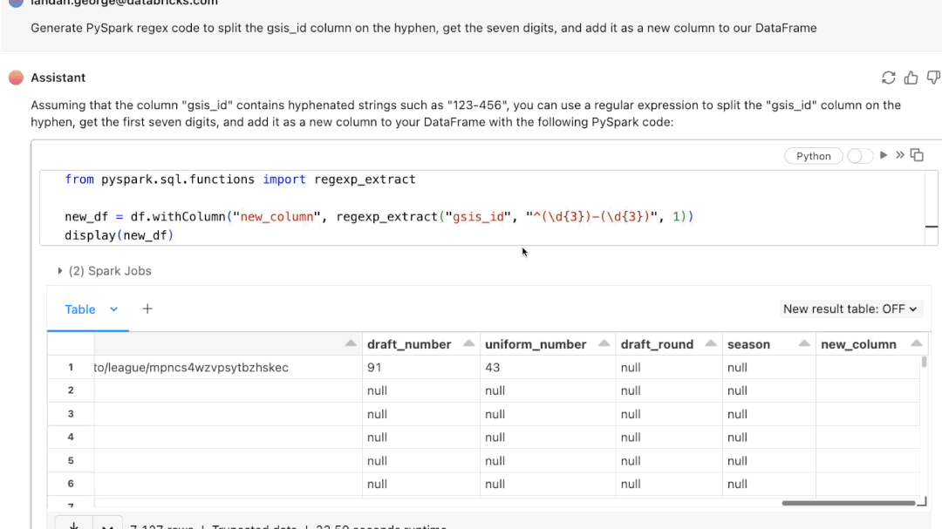
Task: Click the thumbs up feedback icon
Action: click(x=910, y=78)
